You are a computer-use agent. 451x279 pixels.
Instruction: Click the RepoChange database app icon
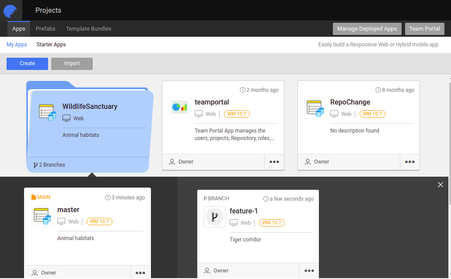[315, 108]
